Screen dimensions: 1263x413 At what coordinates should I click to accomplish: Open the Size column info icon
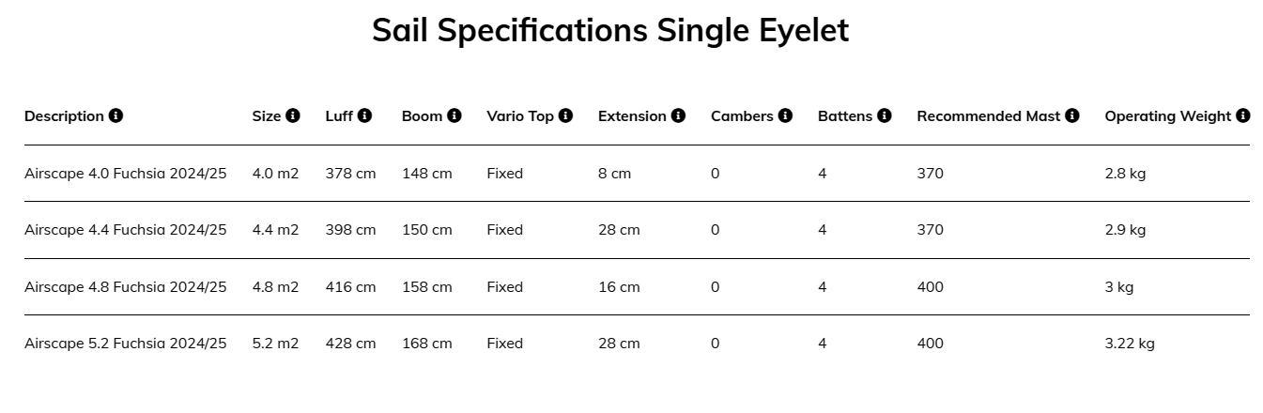(x=293, y=116)
